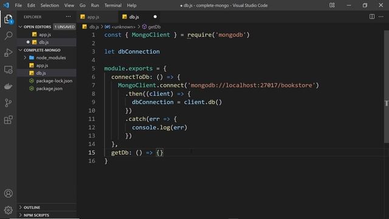This screenshot has height=219, width=389.
Task: Open the Run menu
Action: [95, 5]
